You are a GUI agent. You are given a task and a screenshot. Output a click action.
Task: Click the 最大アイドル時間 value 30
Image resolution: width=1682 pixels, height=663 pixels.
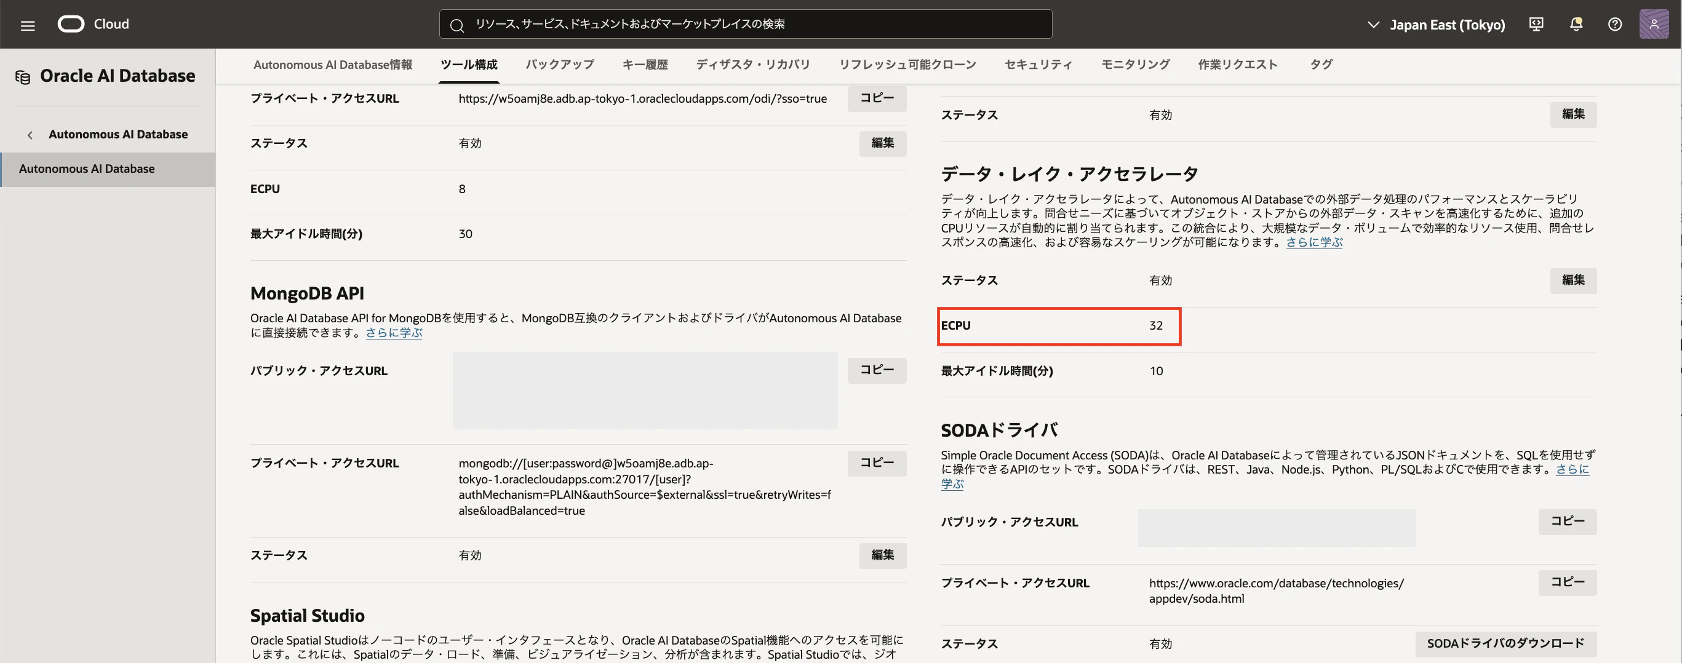(x=465, y=234)
